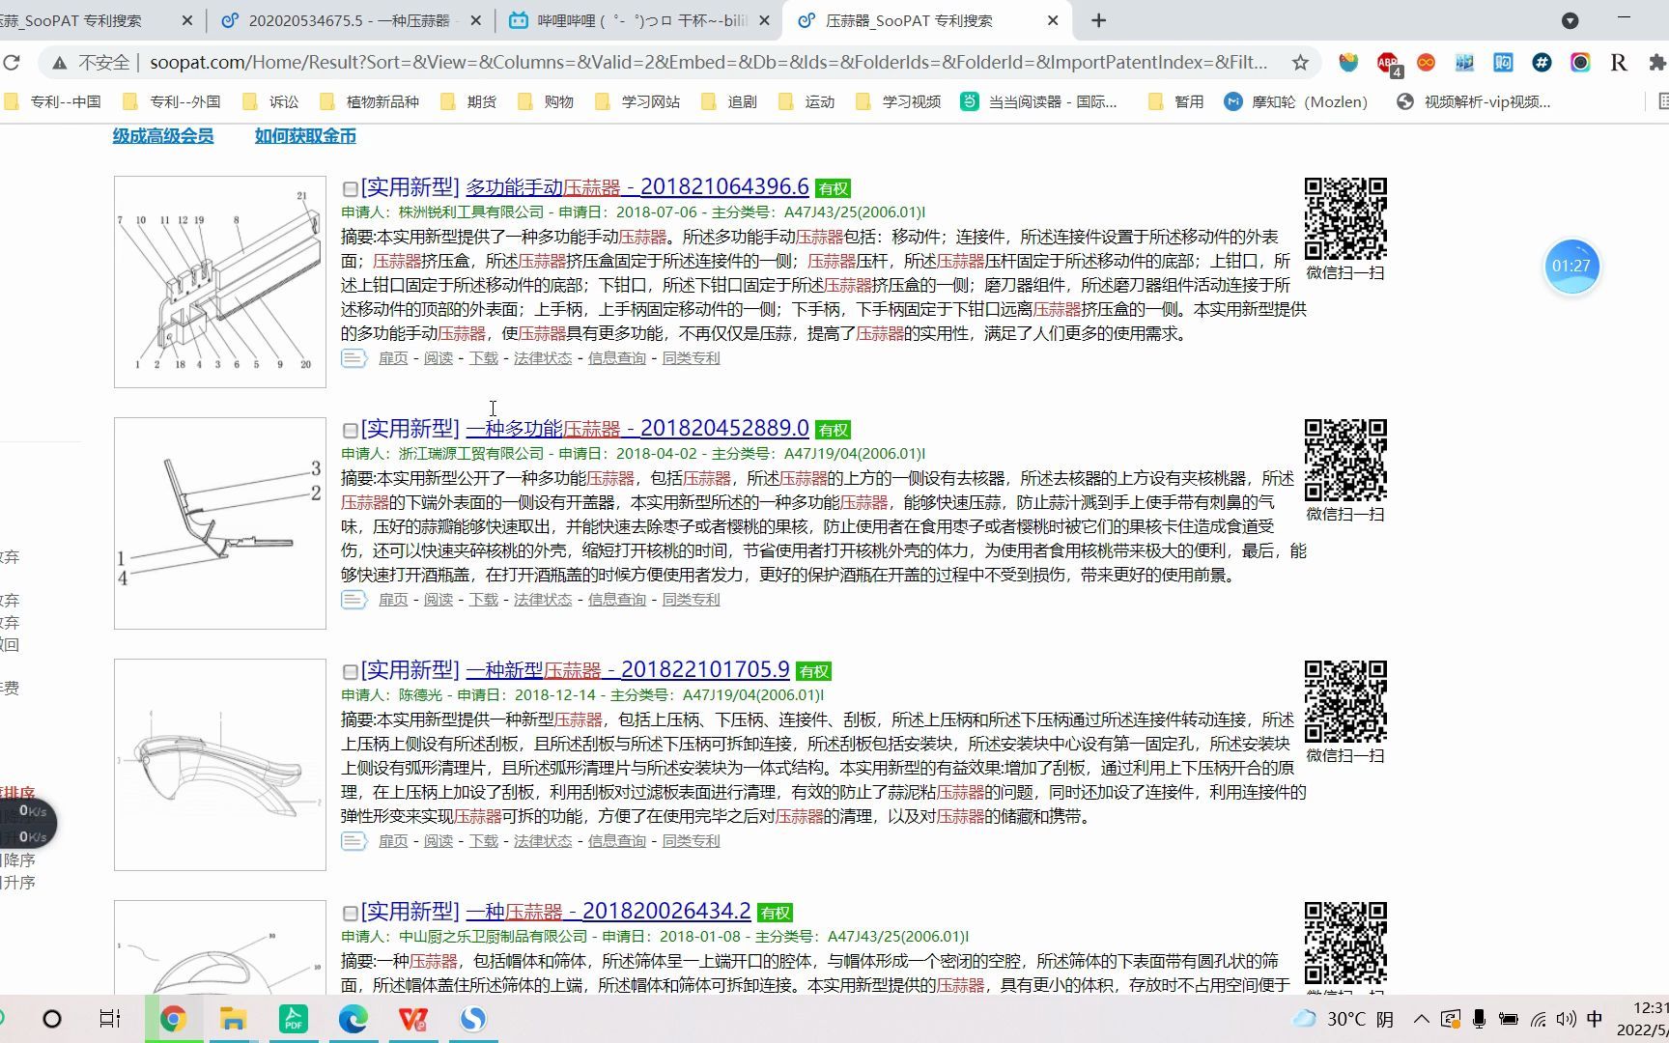Check the box for 多功能手动压蒜器 patent

pos(351,189)
